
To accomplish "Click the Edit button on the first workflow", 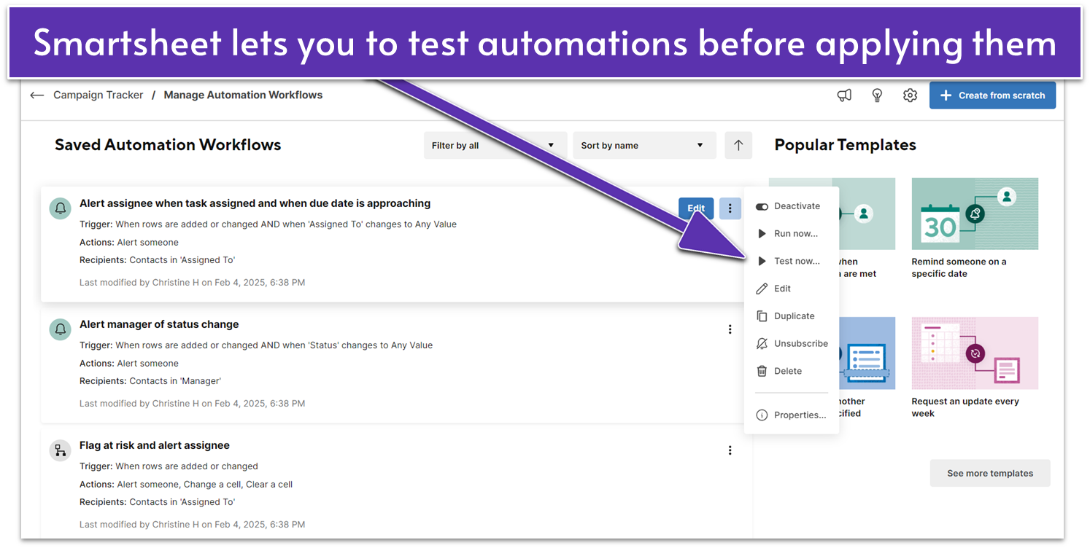I will 696,208.
